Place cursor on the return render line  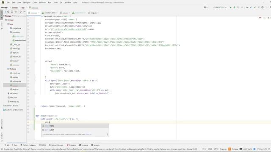[63, 106]
